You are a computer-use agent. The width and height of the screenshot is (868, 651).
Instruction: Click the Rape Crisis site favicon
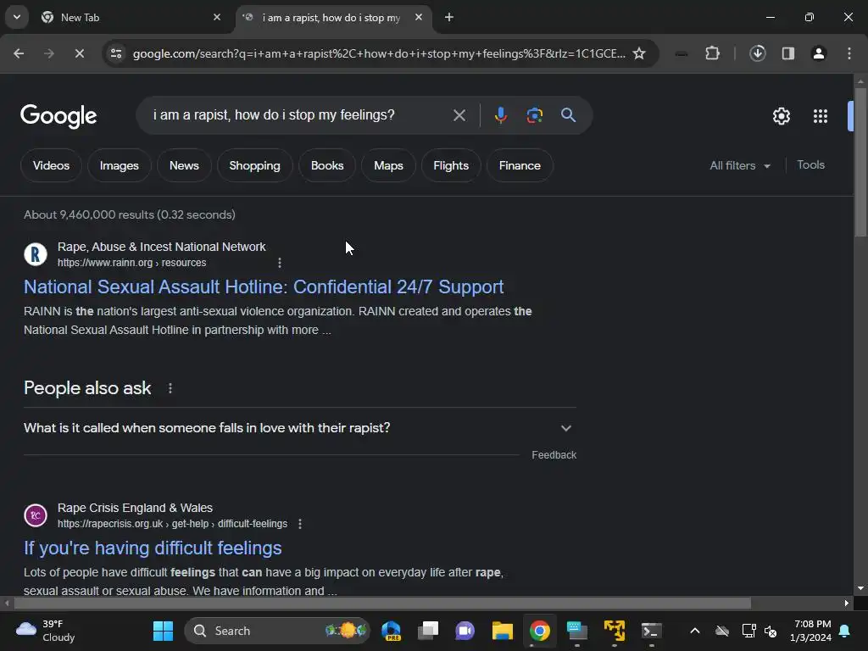click(x=36, y=515)
